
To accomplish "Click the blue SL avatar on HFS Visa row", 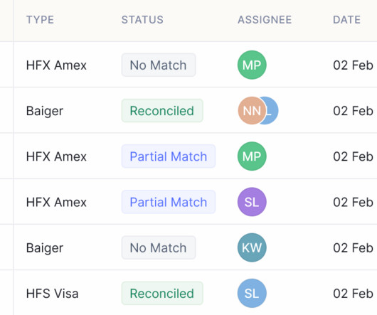I will coord(252,293).
